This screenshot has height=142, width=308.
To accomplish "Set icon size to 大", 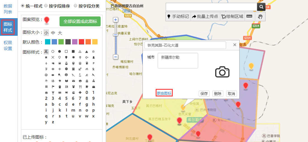I will [60, 33].
